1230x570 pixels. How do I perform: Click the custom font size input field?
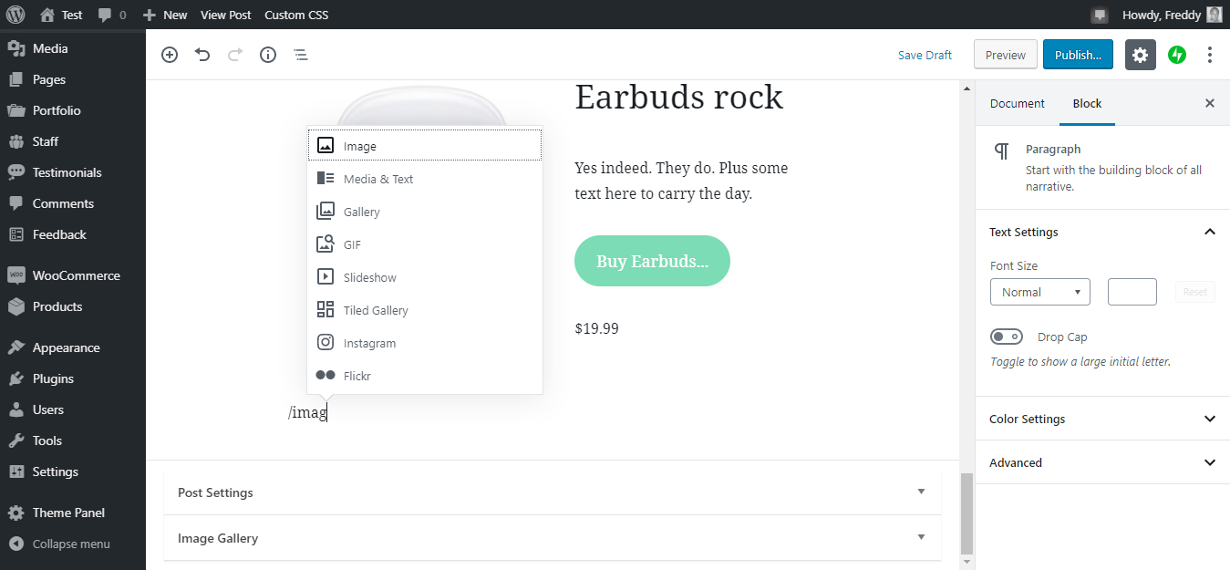click(1132, 292)
